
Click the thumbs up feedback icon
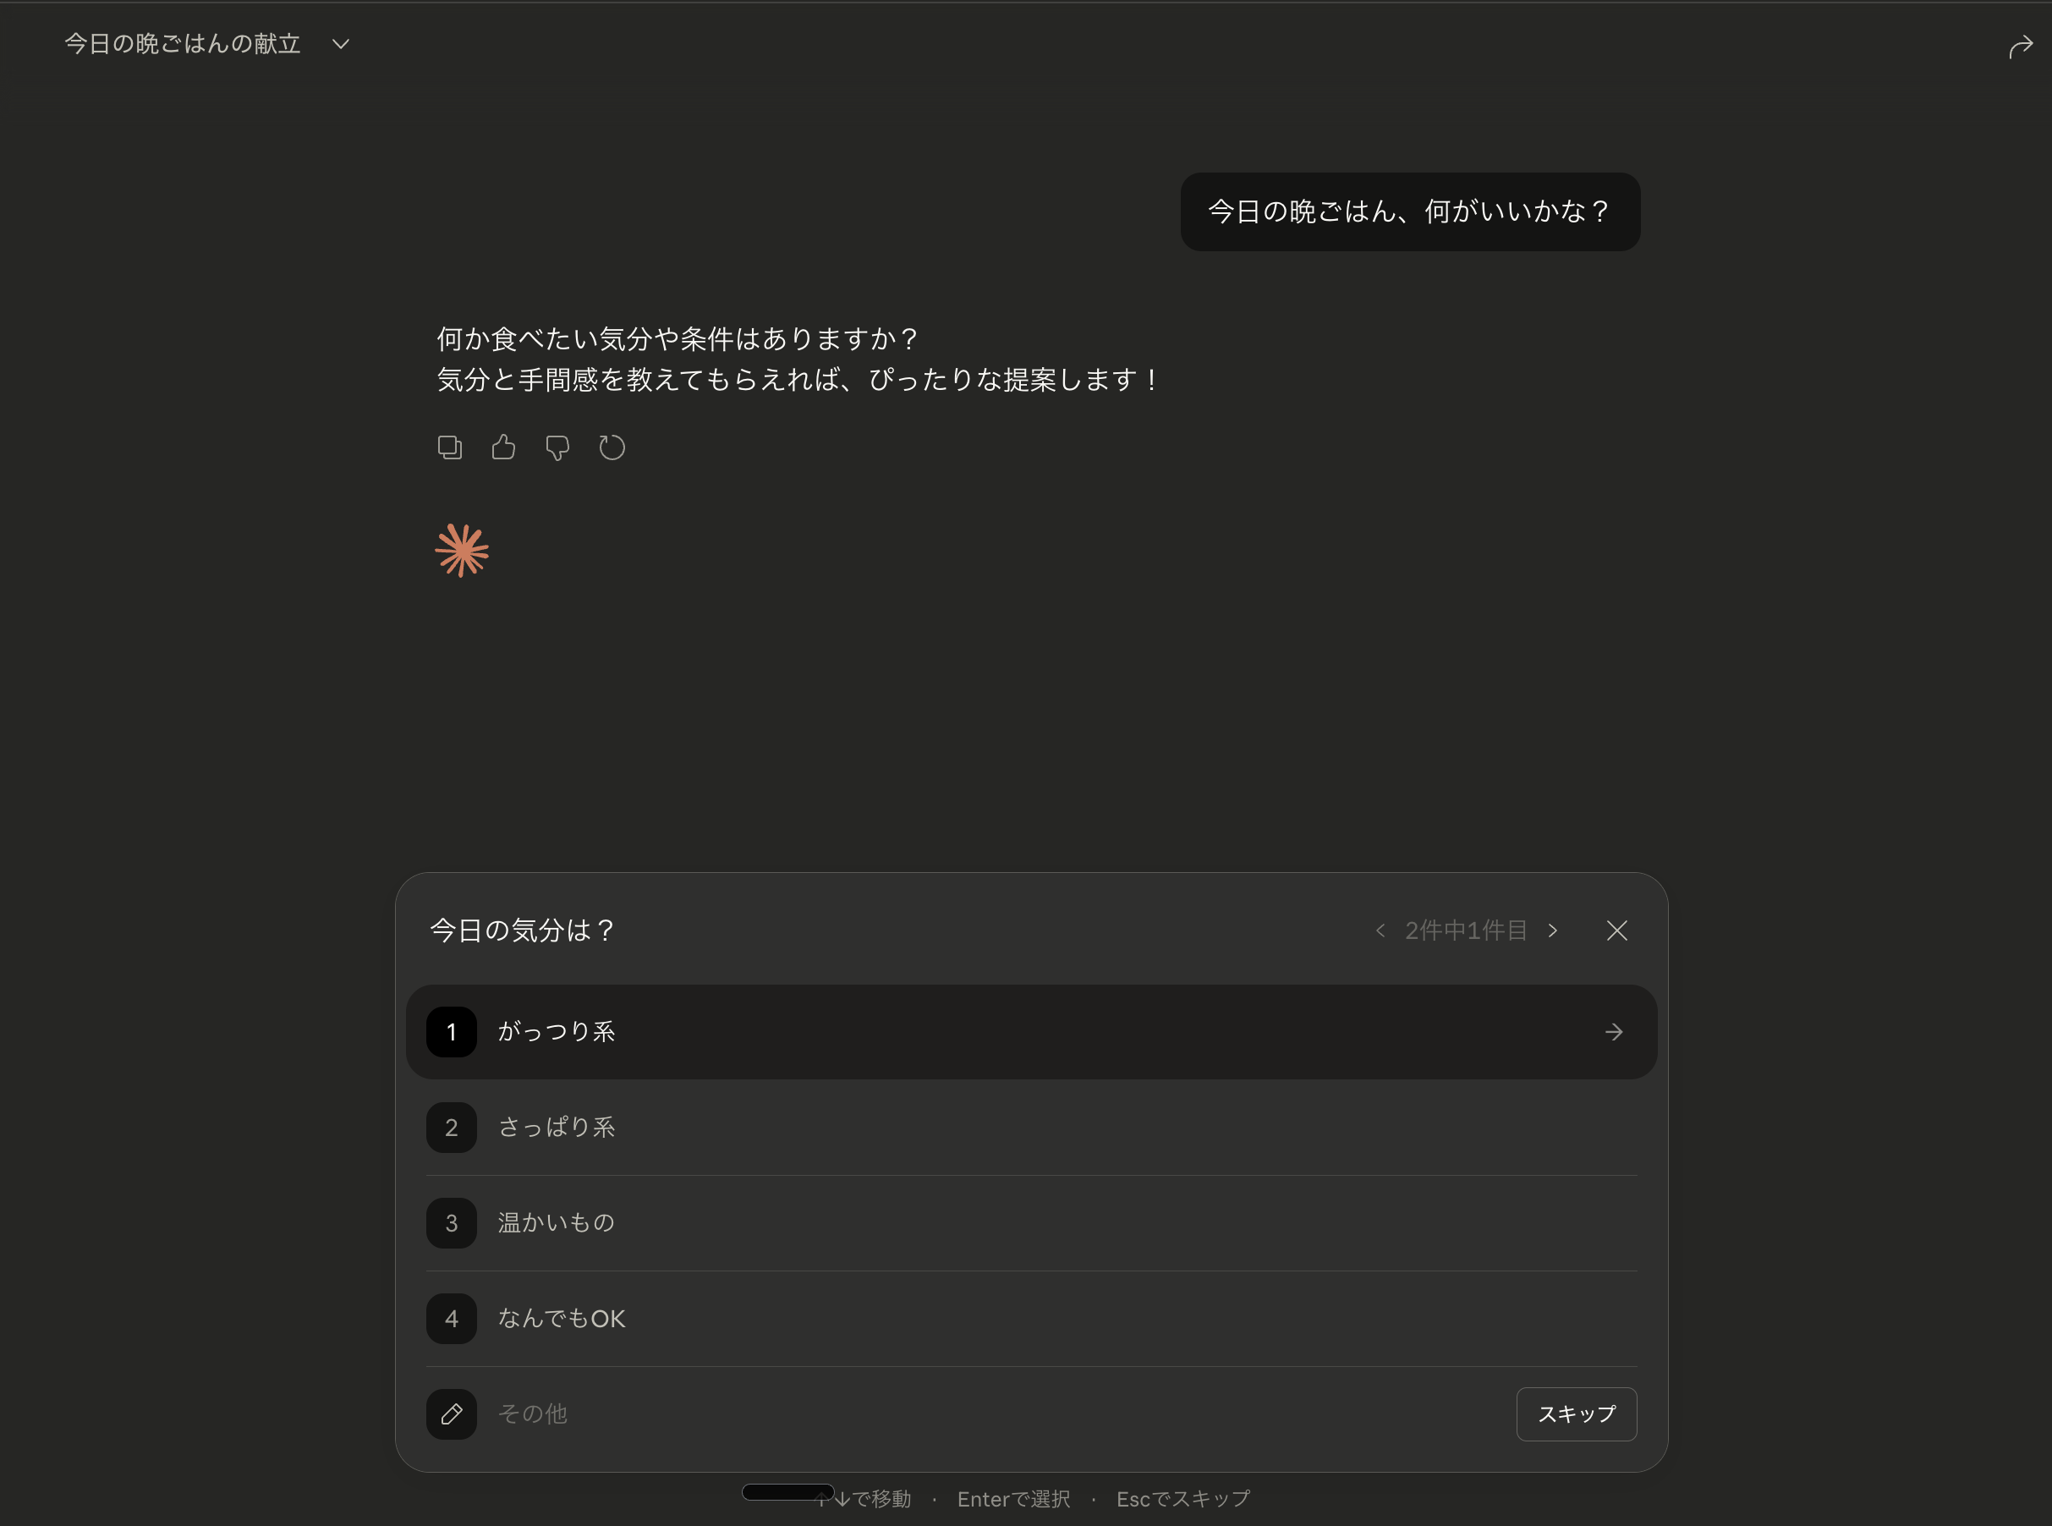pos(503,447)
